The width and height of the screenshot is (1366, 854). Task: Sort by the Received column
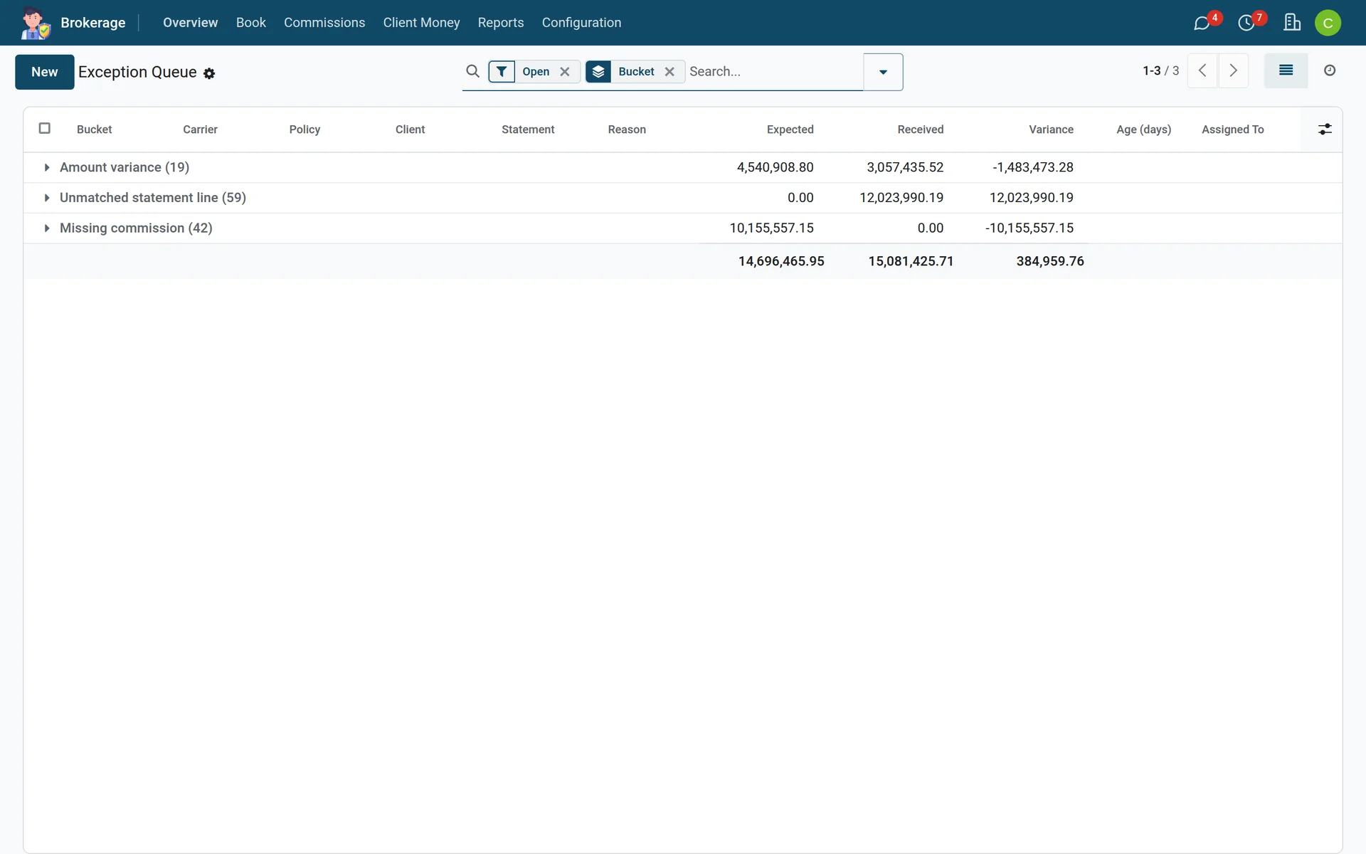920,130
